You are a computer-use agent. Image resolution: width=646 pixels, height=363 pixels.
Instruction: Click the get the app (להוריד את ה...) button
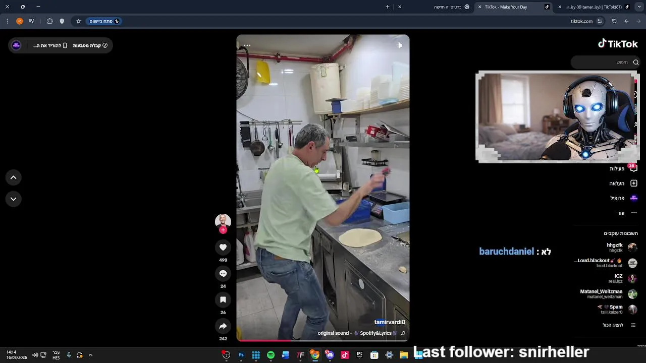click(50, 45)
